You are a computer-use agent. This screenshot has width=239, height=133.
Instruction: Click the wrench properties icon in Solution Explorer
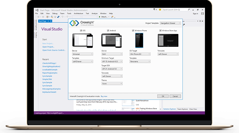click(x=184, y=24)
